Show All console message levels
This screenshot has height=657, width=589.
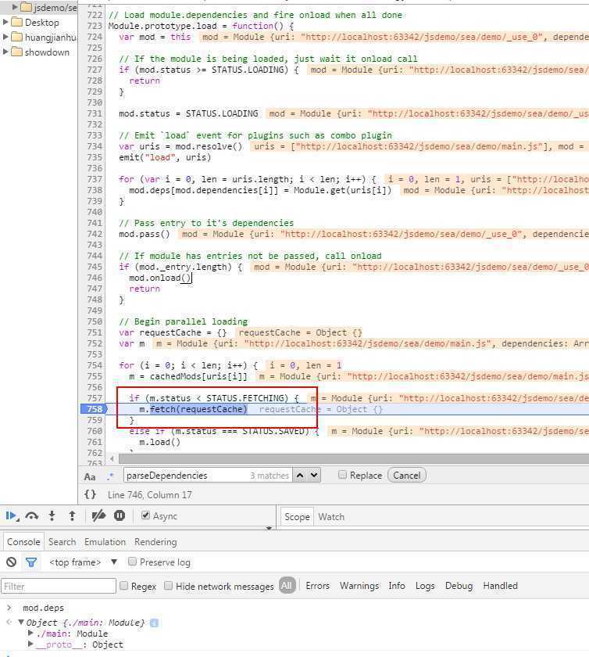[287, 585]
